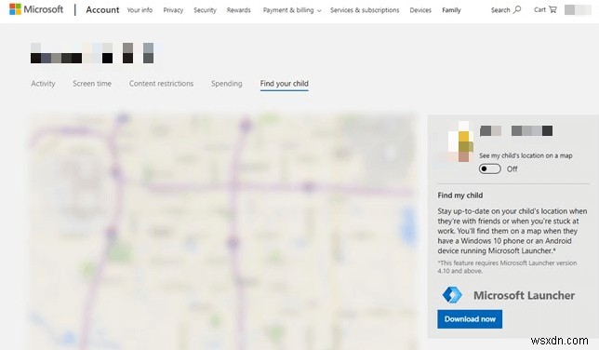Click the Microsoft logo icon
This screenshot has width=599, height=350.
point(15,9)
